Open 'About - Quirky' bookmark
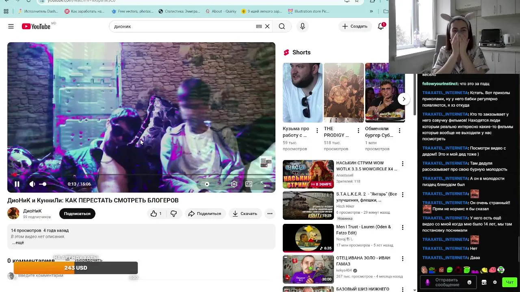 click(221, 11)
